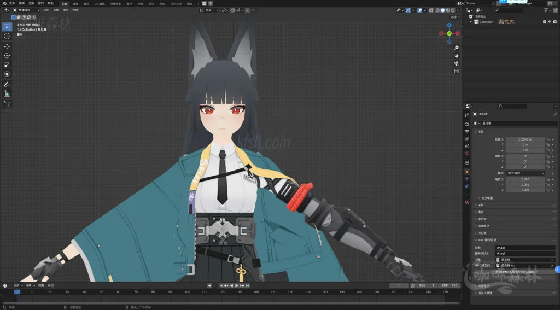Switch to the Geometry Nodes workspace tab
560x310 pixels.
pos(176,4)
